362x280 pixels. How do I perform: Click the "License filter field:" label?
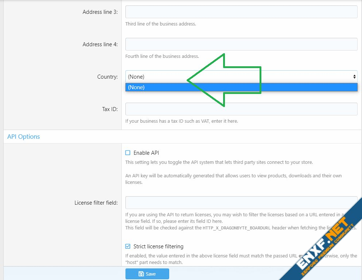click(96, 202)
